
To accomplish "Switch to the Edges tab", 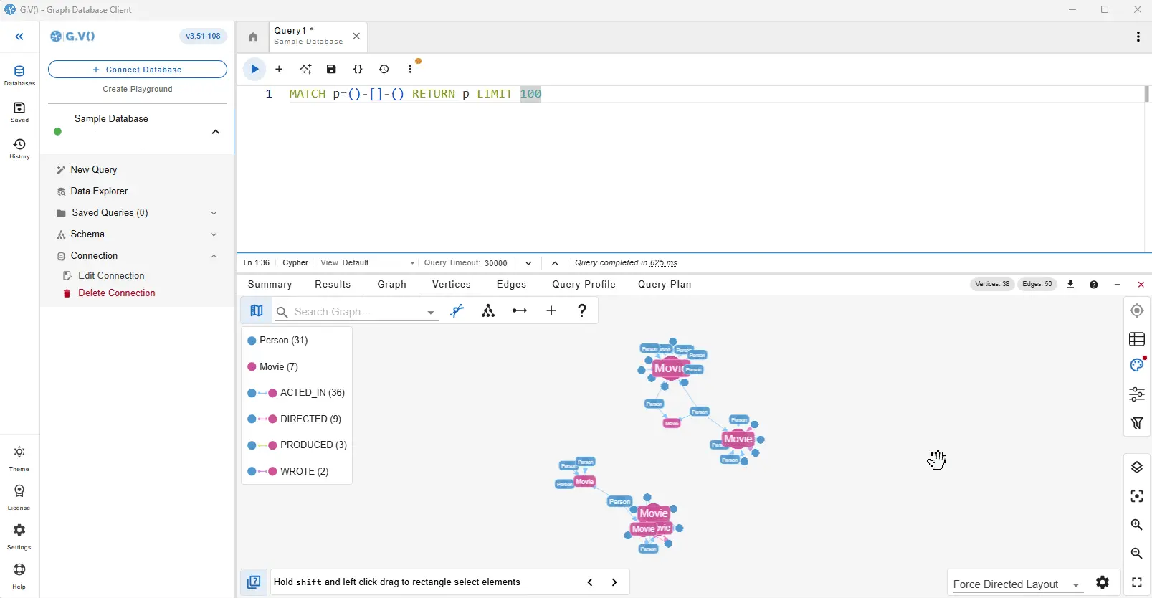I will pyautogui.click(x=511, y=284).
